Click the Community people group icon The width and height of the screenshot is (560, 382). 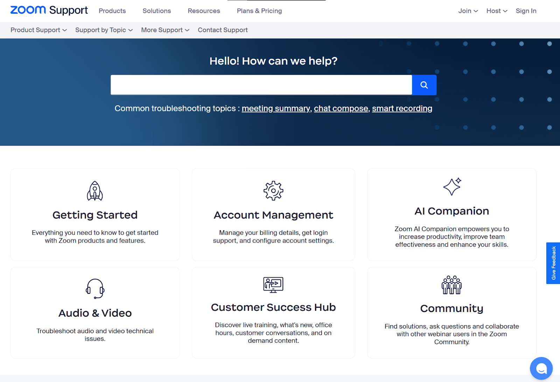pos(452,285)
